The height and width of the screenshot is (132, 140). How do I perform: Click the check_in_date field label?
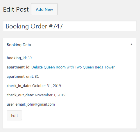(19, 86)
